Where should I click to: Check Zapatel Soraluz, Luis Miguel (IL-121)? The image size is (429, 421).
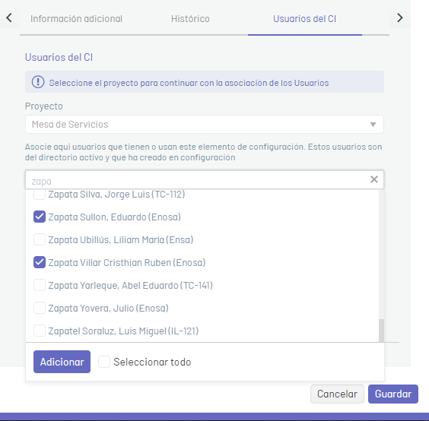pos(40,331)
